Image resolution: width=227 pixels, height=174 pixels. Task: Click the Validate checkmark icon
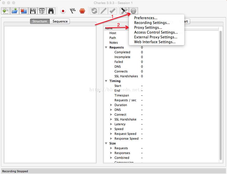pyautogui.click(x=112, y=11)
